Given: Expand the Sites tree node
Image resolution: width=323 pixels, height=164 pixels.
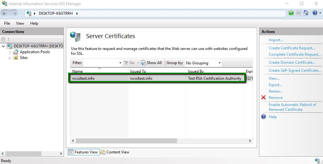Looking at the screenshot, I should tap(9, 58).
